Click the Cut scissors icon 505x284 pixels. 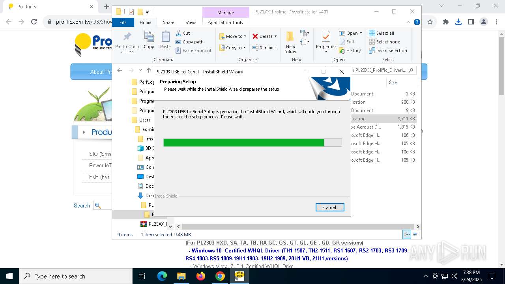[x=178, y=33]
